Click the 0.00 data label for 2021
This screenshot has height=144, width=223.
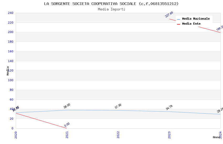pyautogui.click(x=67, y=125)
